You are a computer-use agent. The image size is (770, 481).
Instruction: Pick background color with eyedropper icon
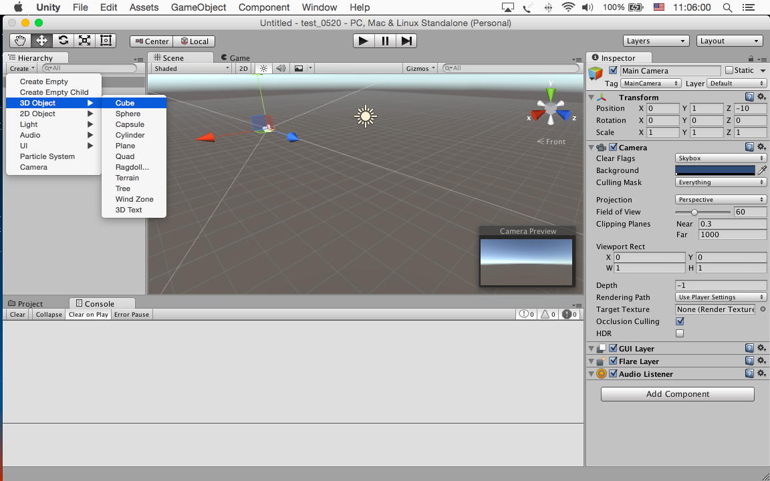pos(762,170)
